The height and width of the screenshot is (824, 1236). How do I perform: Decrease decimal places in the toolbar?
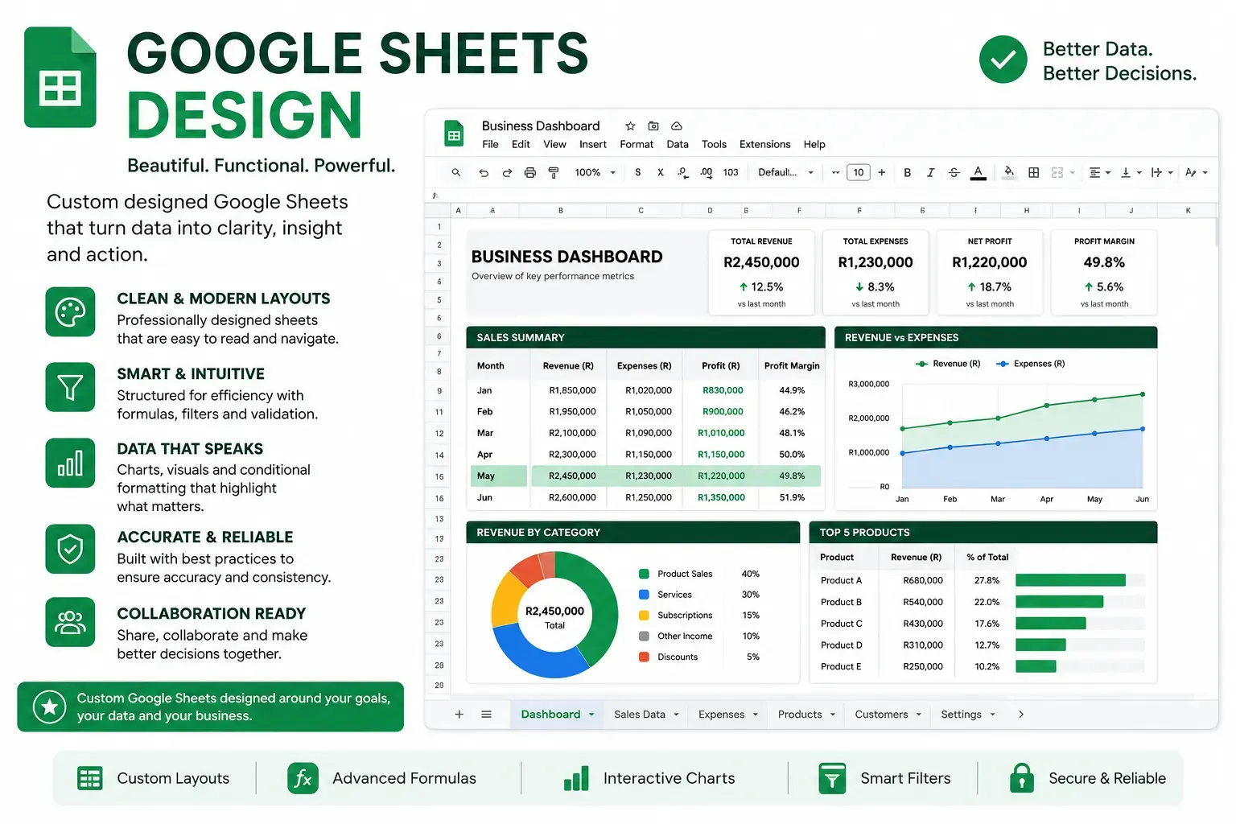(682, 172)
